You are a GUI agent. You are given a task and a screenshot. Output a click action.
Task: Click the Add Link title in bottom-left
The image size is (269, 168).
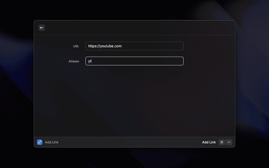tap(52, 142)
